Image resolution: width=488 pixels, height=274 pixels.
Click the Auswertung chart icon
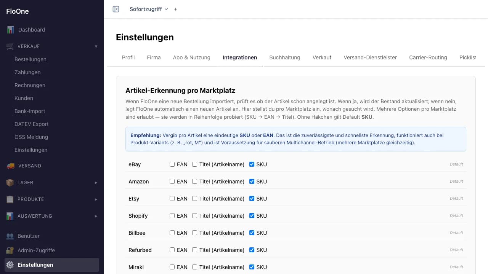tap(10, 216)
